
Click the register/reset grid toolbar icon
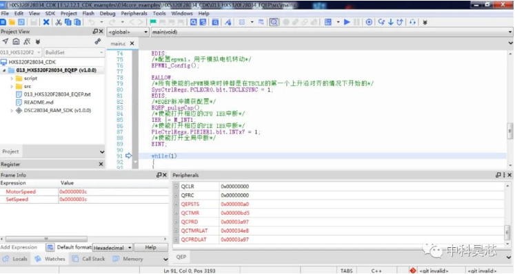327,22
